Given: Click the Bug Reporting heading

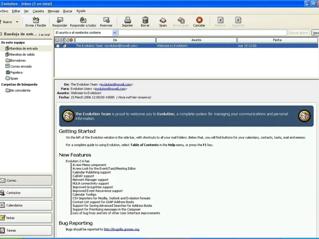Looking at the screenshot, I should tap(76, 223).
